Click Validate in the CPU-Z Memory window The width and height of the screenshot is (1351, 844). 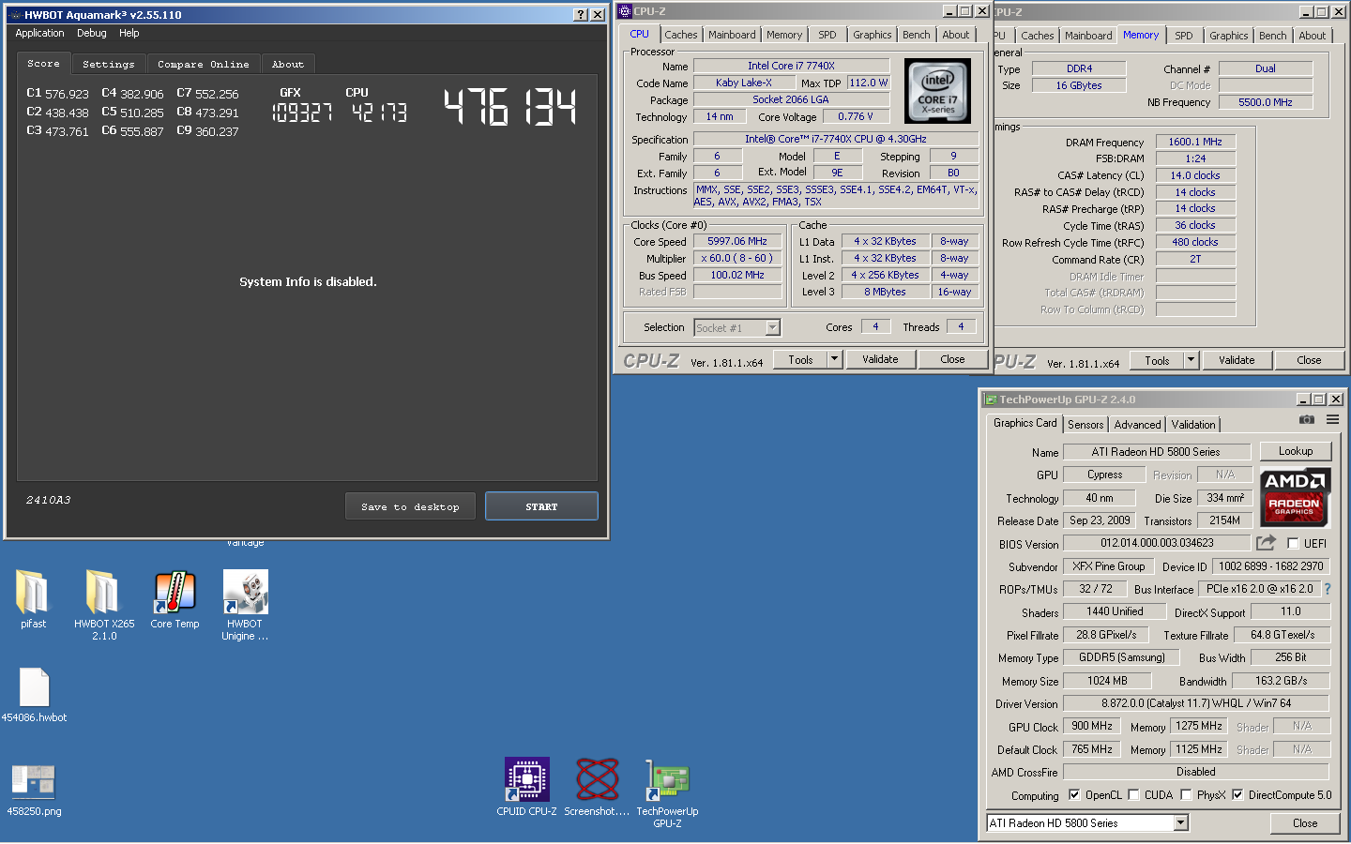[1237, 360]
